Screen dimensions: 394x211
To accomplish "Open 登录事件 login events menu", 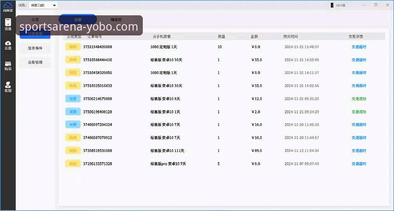I will coord(35,48).
